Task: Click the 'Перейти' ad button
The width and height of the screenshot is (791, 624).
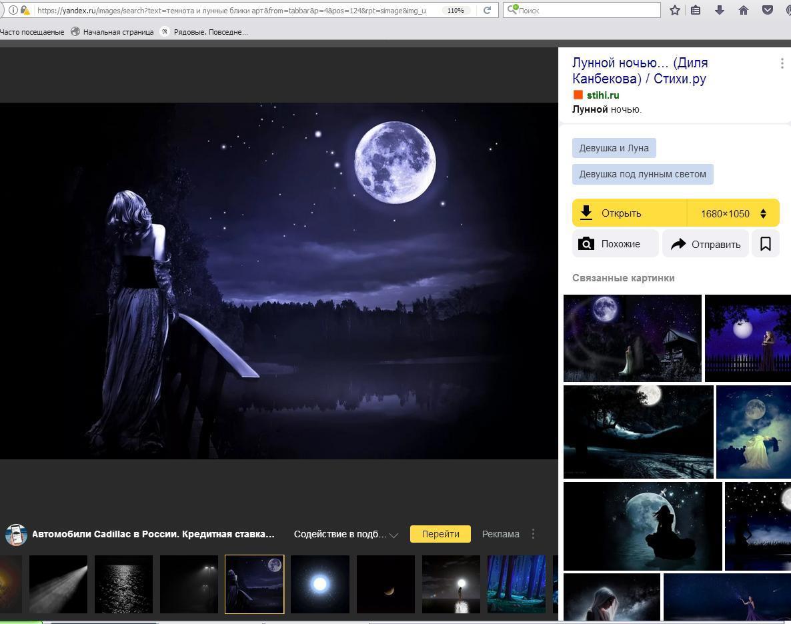Action: coord(440,534)
